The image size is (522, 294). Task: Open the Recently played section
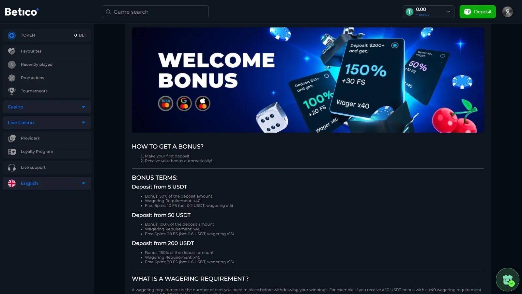[x=47, y=64]
